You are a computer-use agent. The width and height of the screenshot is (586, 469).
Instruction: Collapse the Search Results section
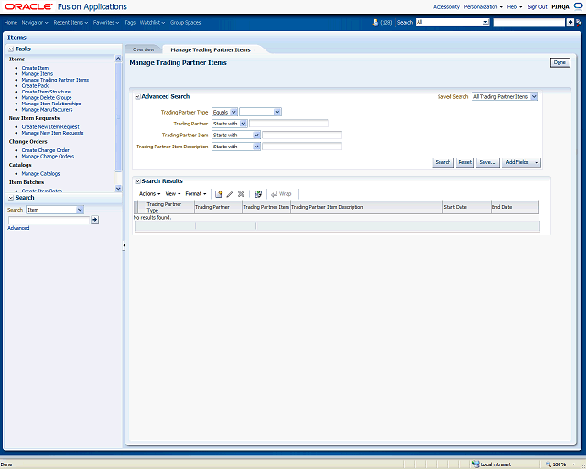click(137, 181)
